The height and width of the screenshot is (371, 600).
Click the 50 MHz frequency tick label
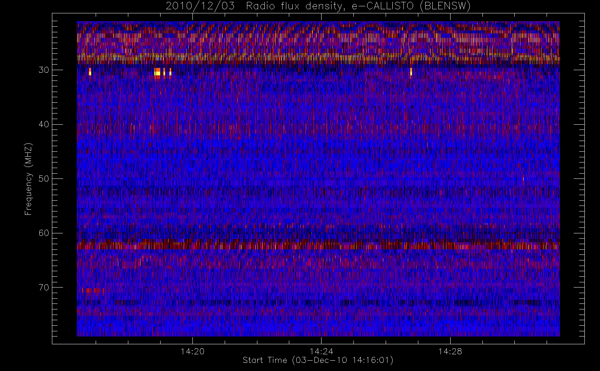coord(44,179)
